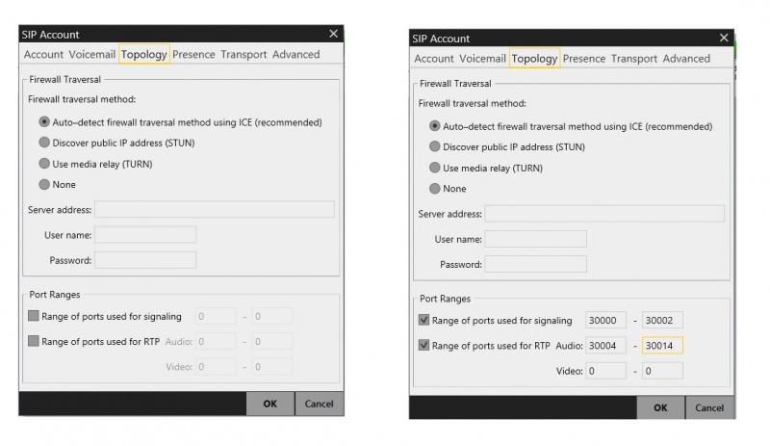
Task: Check the unchecked signaling port range checkbox
Action: point(34,315)
